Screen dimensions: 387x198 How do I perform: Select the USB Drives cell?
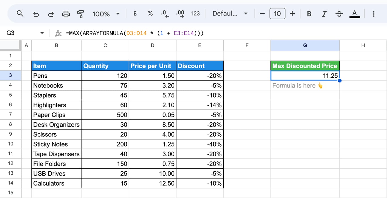pyautogui.click(x=57, y=173)
